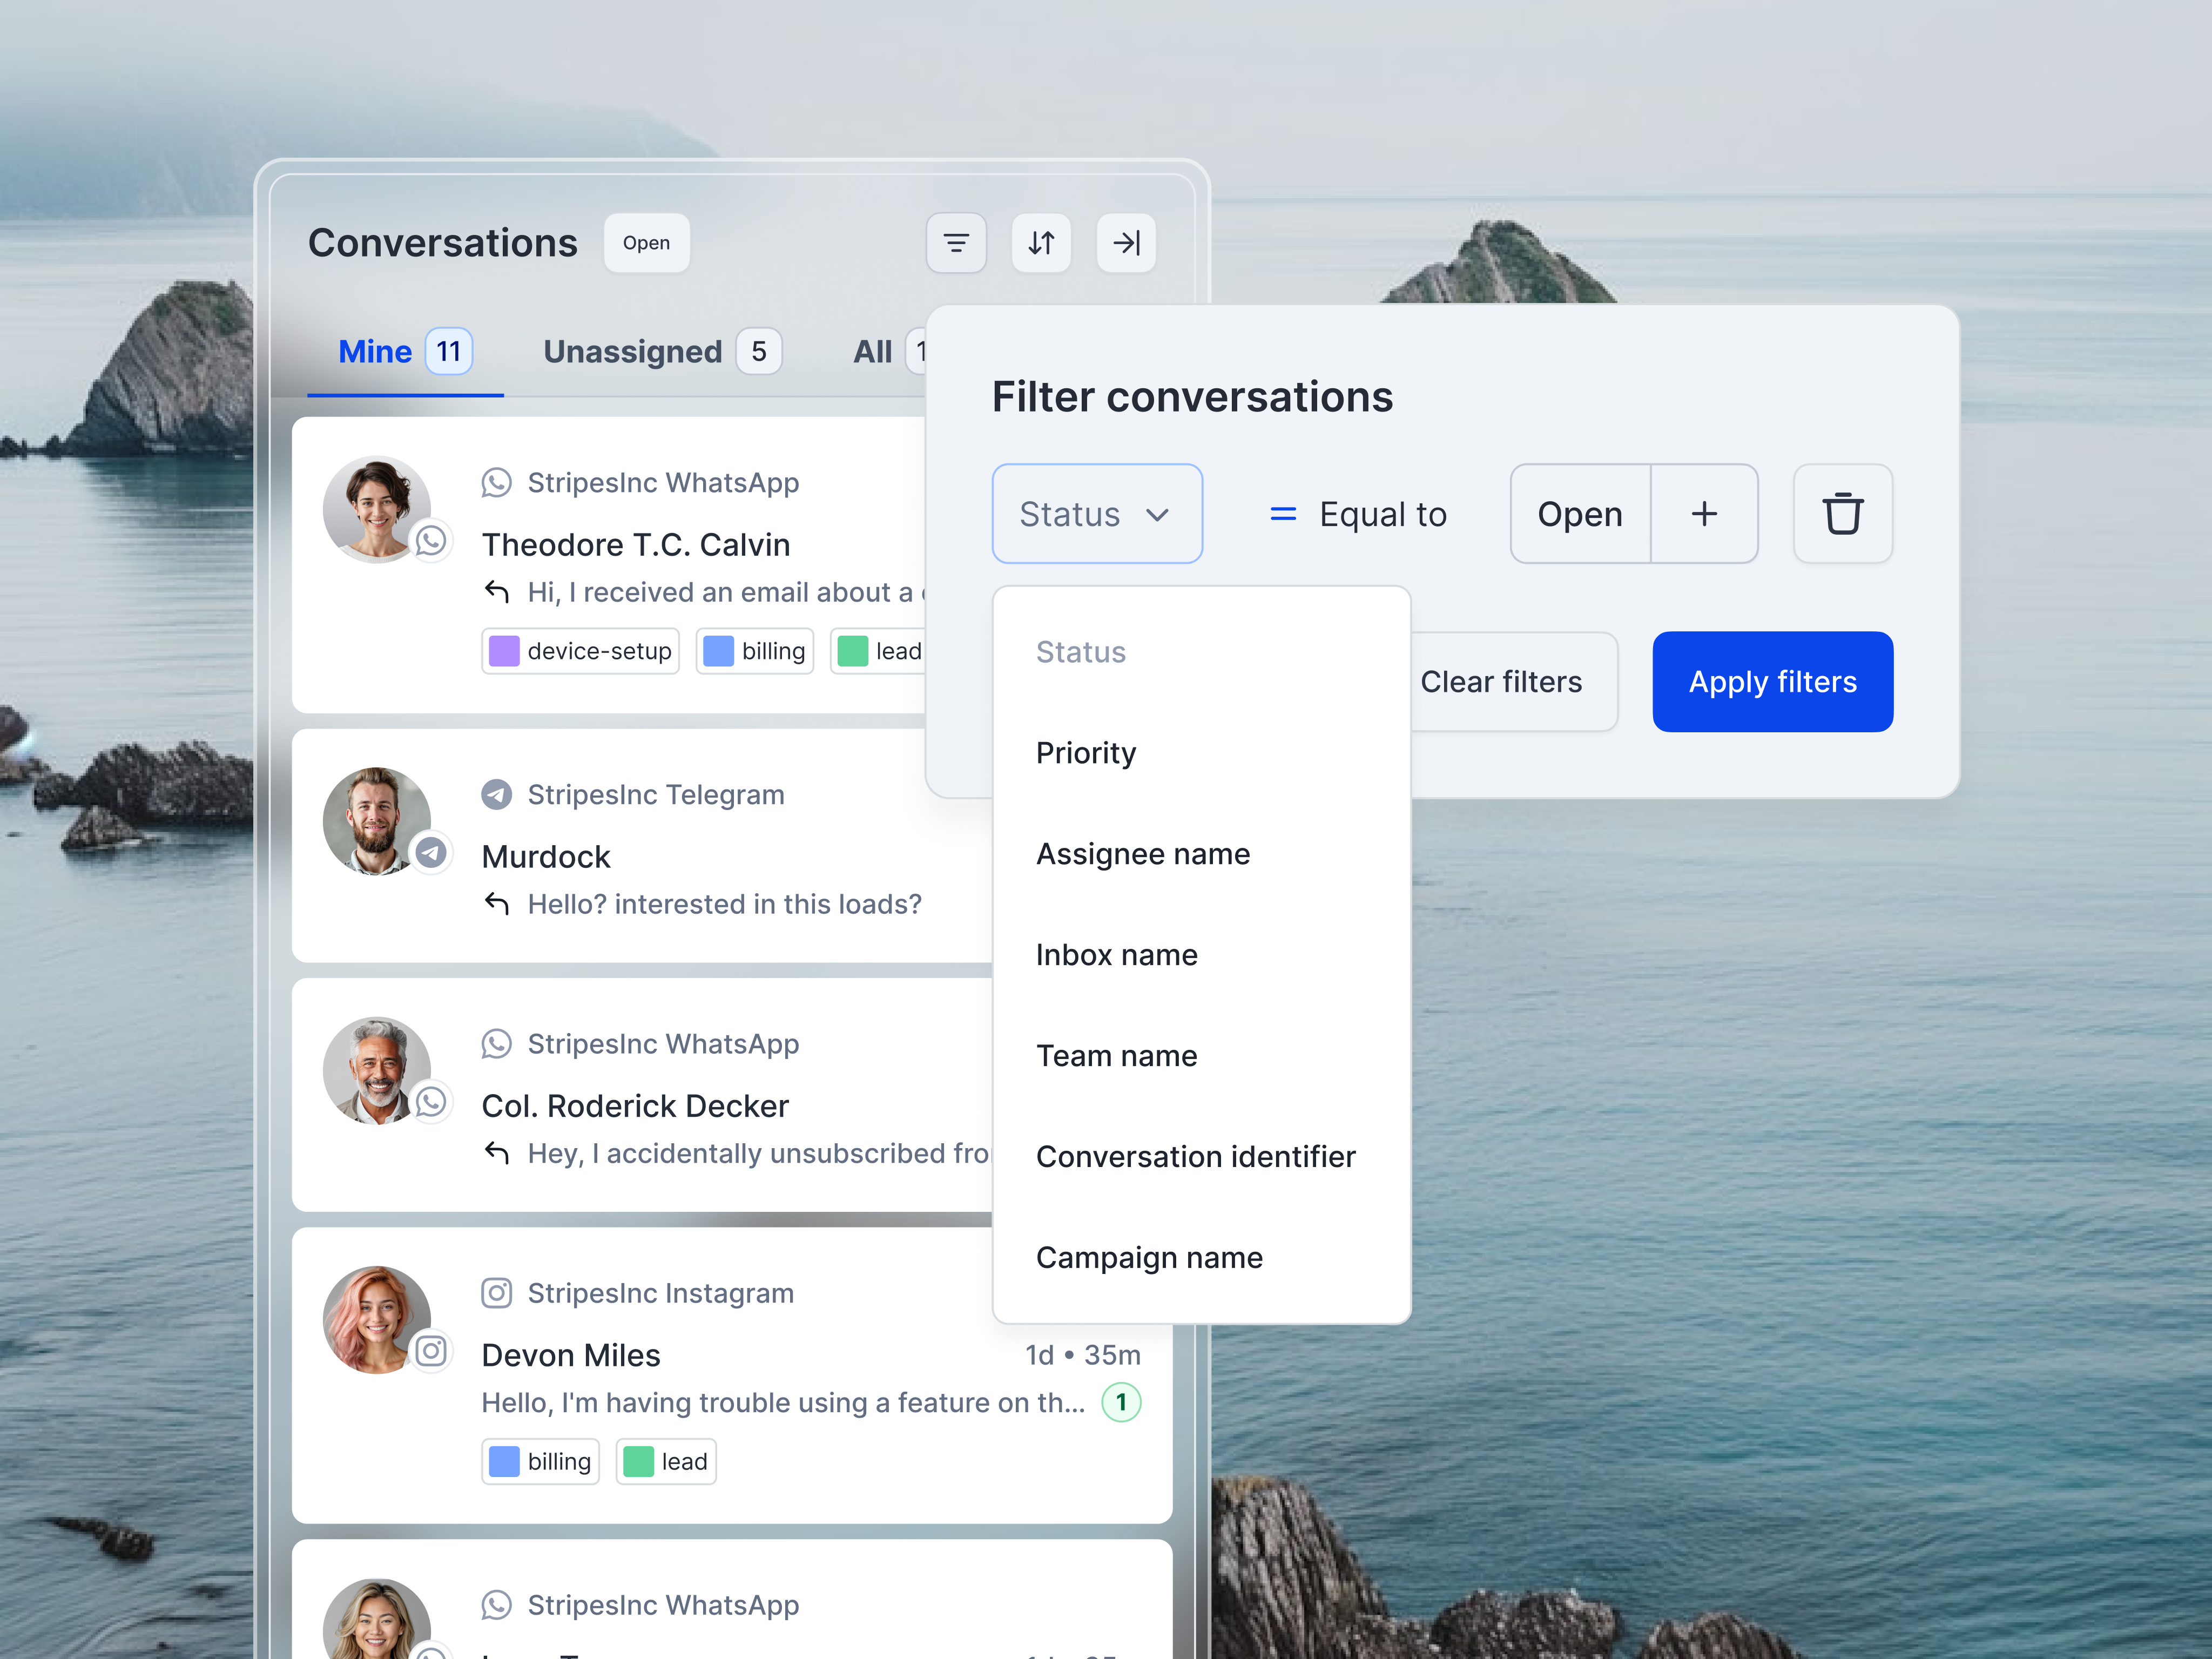This screenshot has width=2212, height=1659.
Task: Click WhatsApp icon beside Theodore's inbox name
Action: tap(496, 483)
